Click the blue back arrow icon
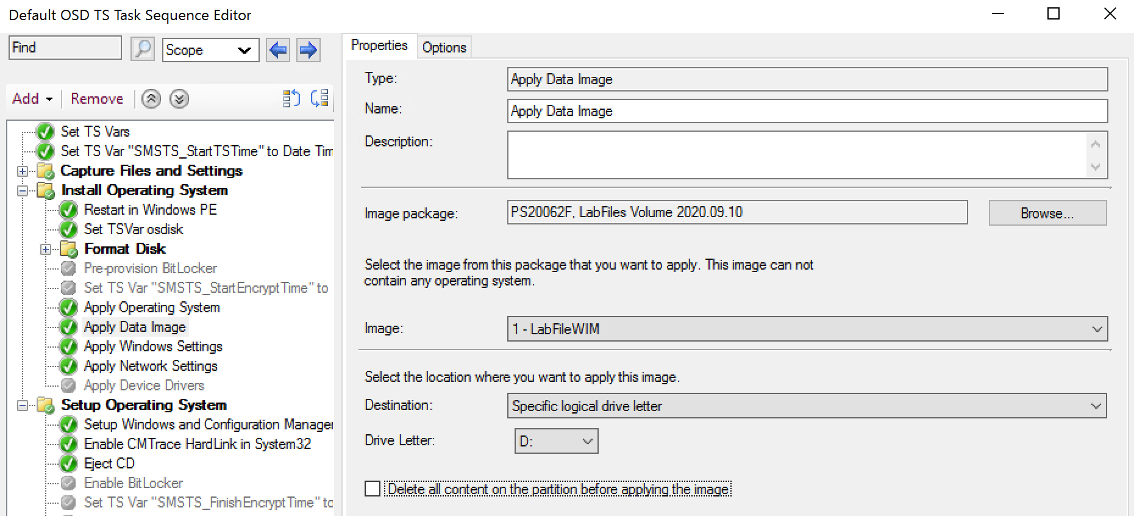Image resolution: width=1134 pixels, height=516 pixels. (x=278, y=49)
